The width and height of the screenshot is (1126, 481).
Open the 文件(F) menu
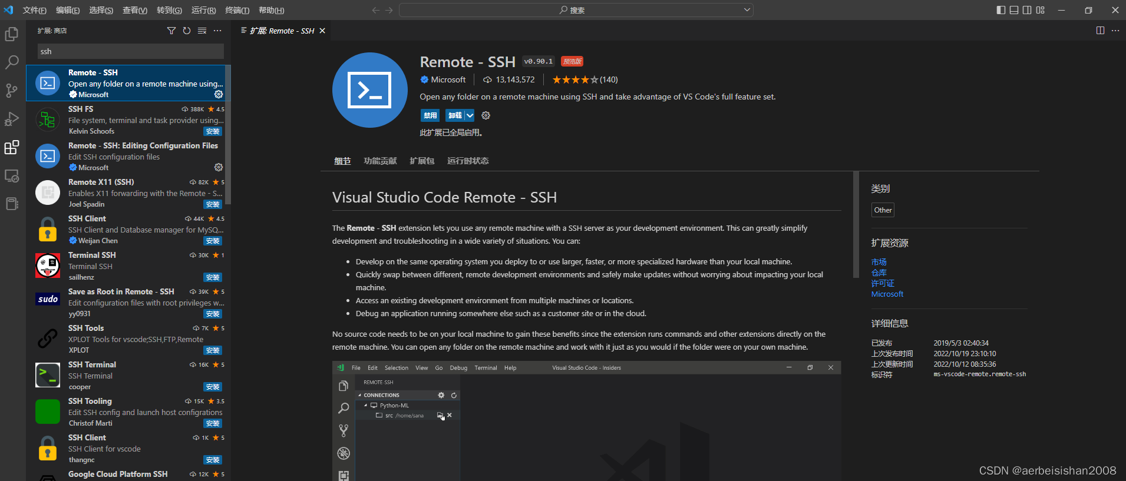[x=35, y=10]
